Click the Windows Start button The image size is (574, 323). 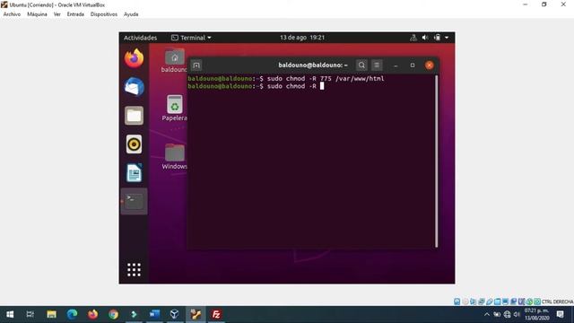[x=10, y=314]
